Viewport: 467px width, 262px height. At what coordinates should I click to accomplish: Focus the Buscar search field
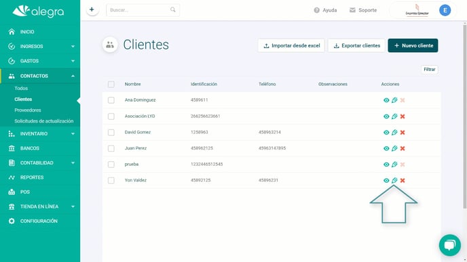click(x=143, y=9)
